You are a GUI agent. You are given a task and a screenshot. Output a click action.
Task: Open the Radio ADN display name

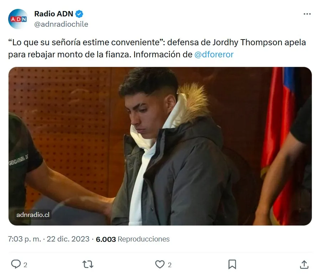(54, 14)
